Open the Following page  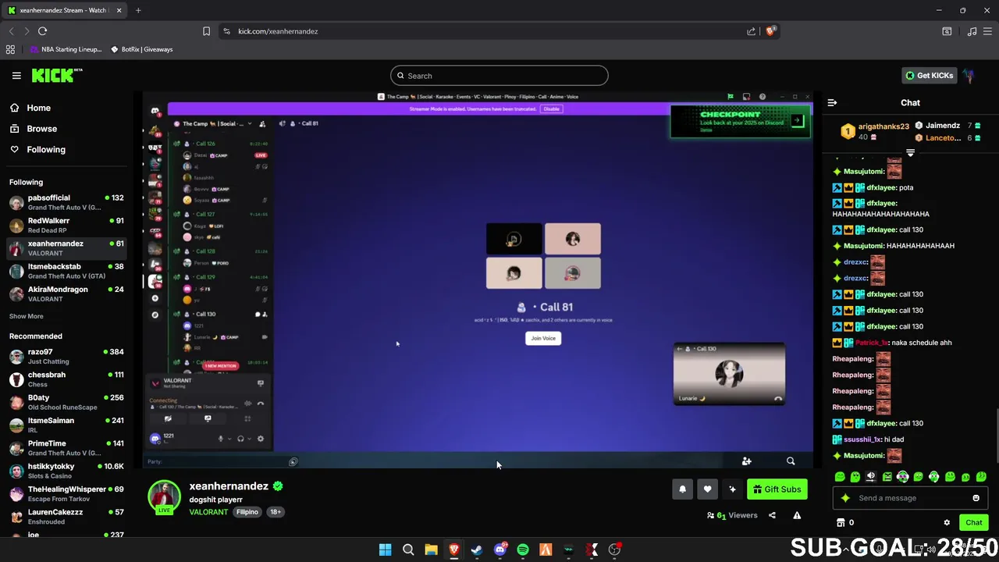pyautogui.click(x=46, y=149)
